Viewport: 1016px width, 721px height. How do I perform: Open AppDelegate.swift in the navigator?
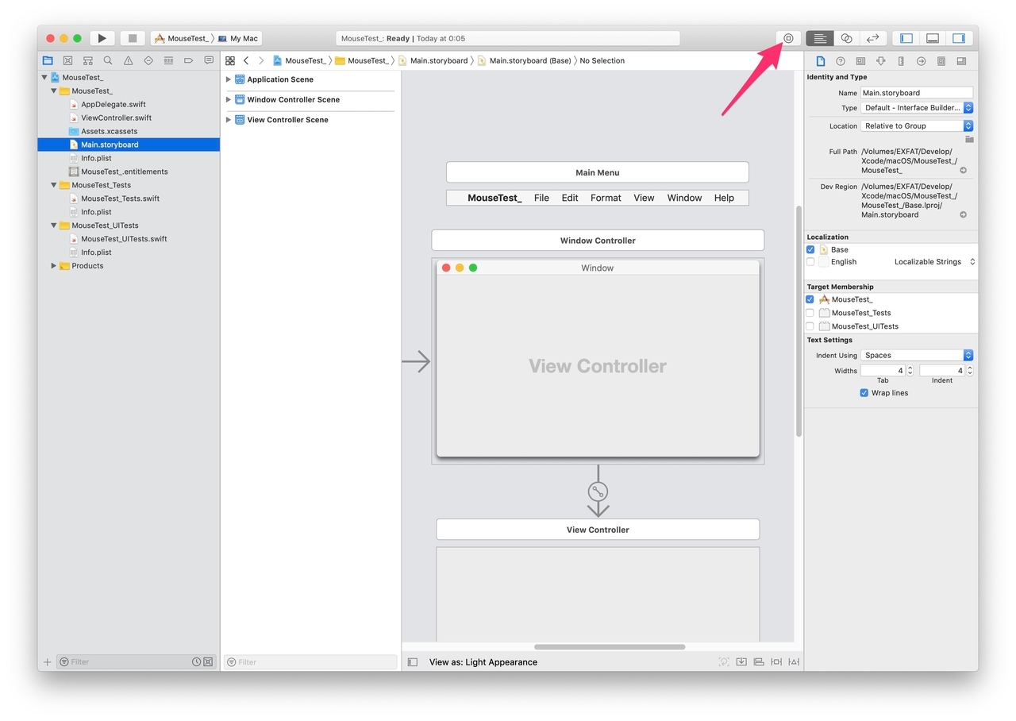coord(114,104)
